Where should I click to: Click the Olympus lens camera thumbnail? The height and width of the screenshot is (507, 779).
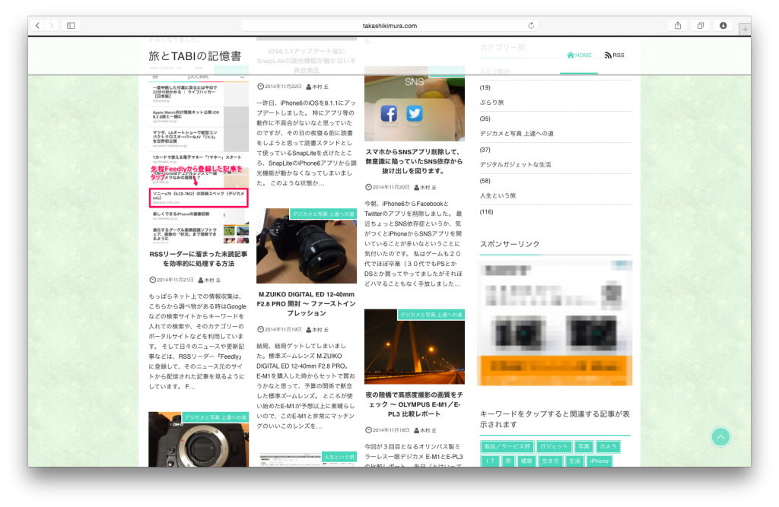(307, 246)
